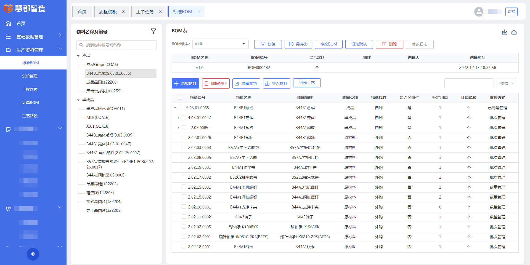
Task: Click the user avatar icon
Action: pyautogui.click(x=479, y=12)
